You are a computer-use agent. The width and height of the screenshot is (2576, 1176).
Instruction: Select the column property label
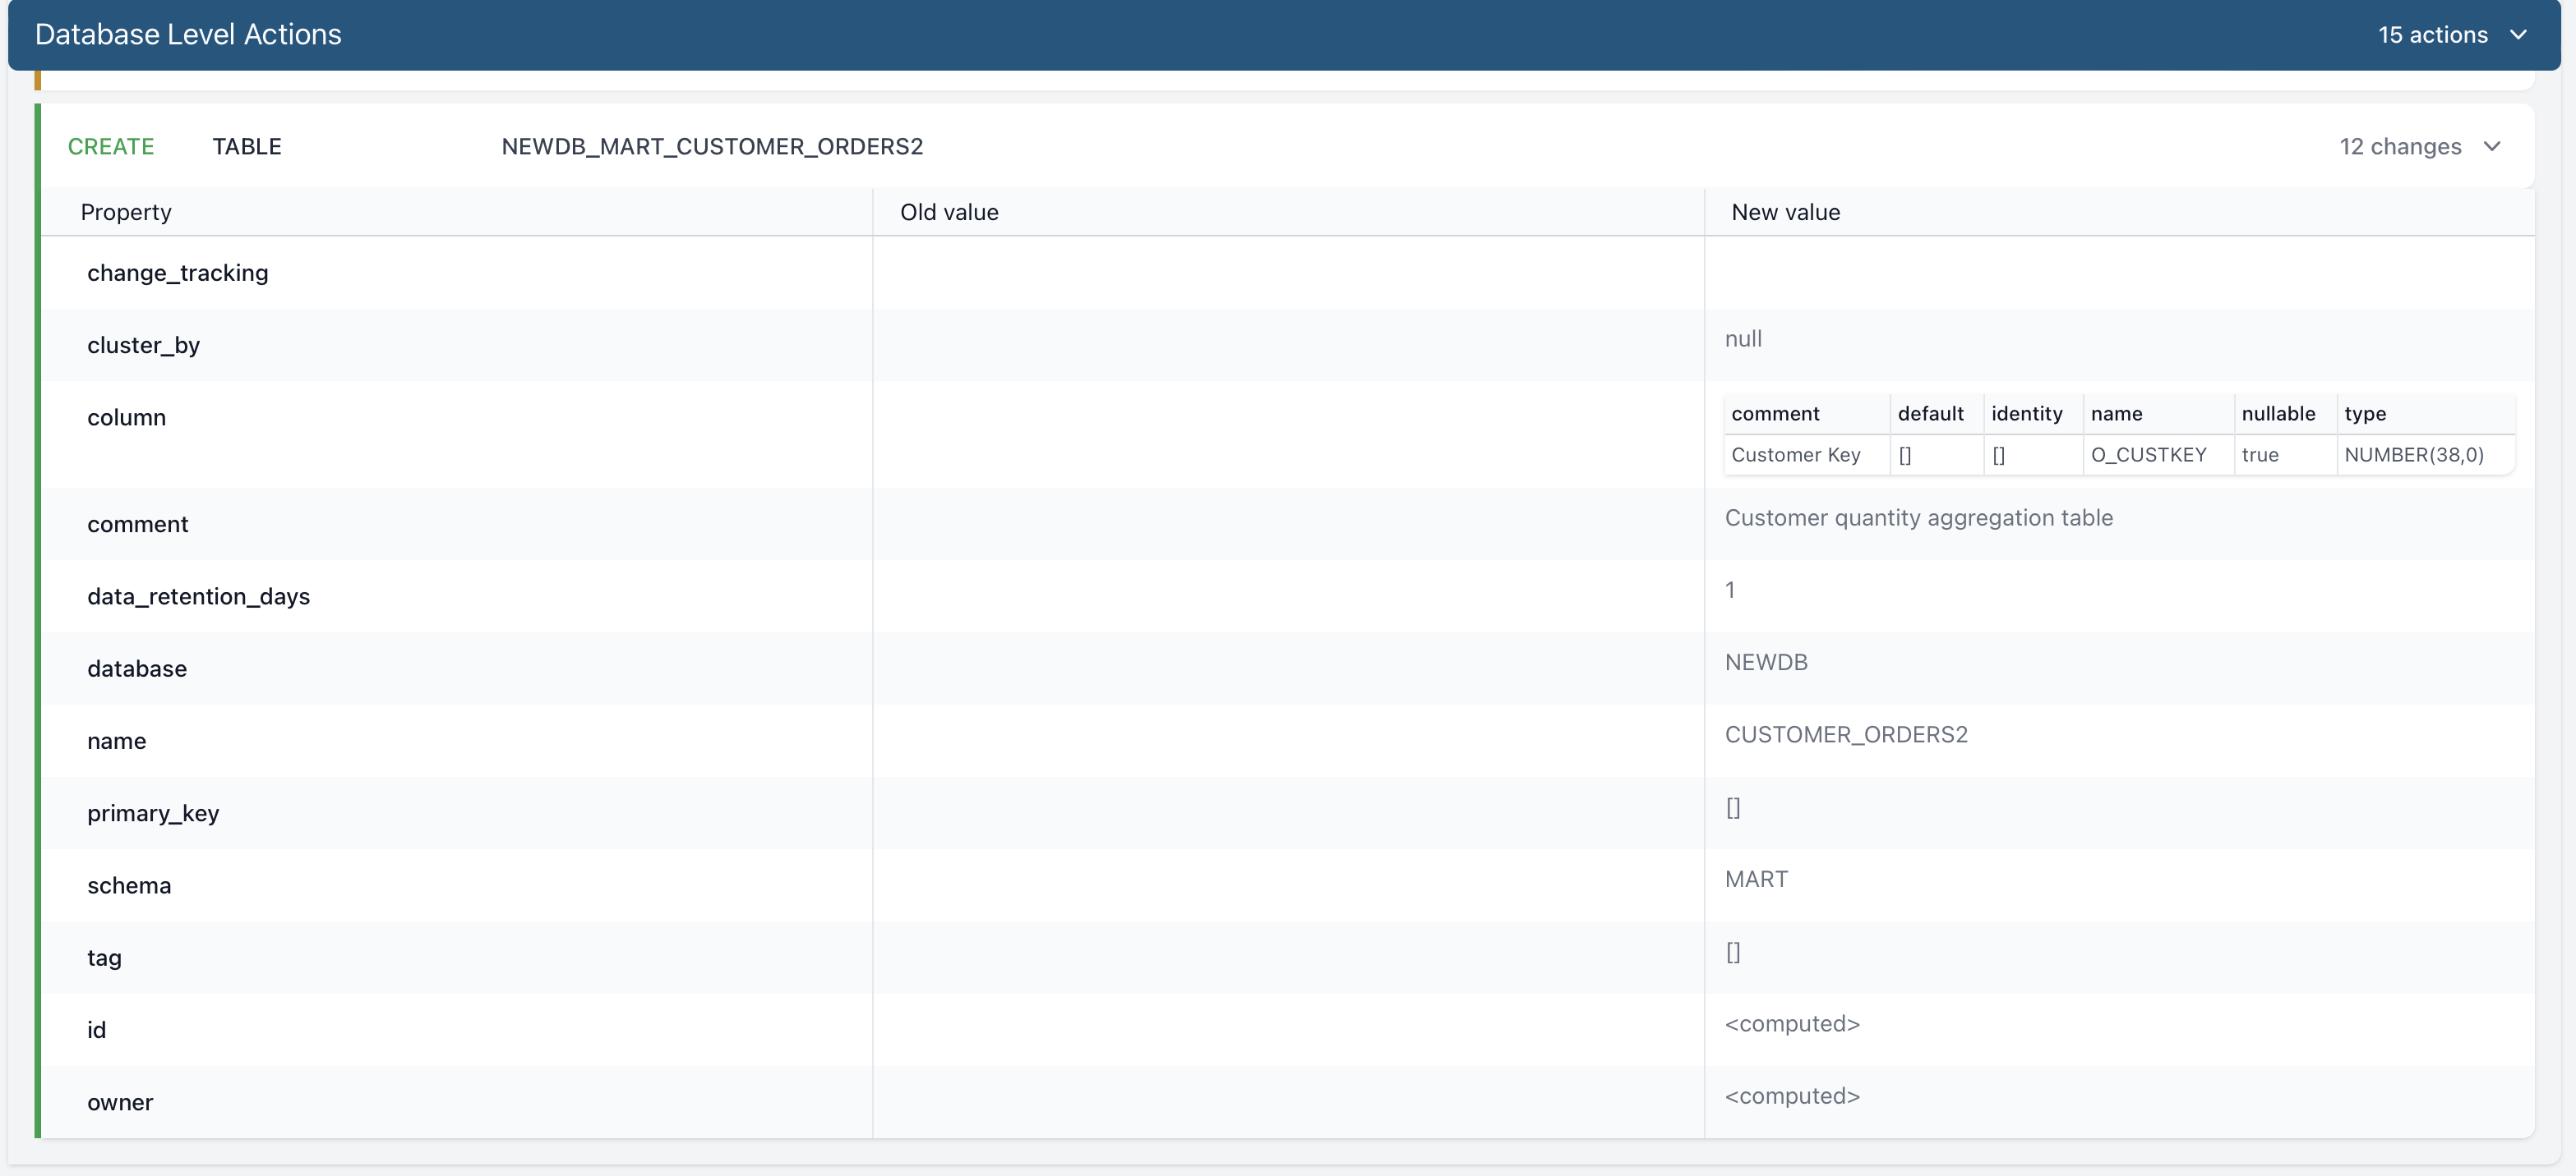[x=127, y=418]
